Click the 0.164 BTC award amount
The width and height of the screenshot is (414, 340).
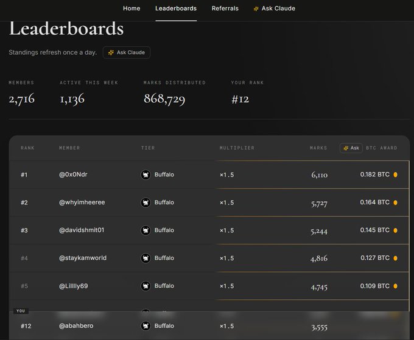[374, 203]
